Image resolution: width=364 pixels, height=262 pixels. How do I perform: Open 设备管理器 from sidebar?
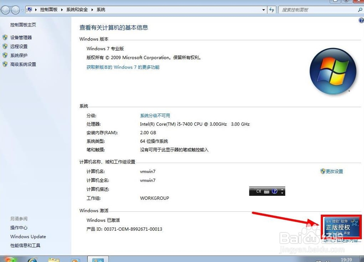point(21,37)
